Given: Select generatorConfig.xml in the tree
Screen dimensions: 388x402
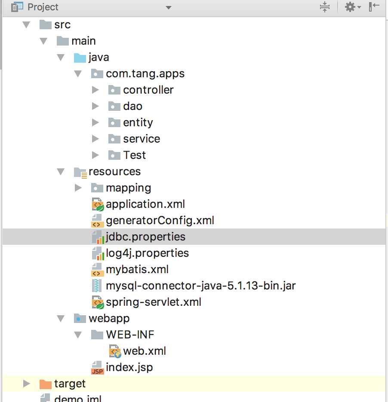Looking at the screenshot, I should tap(160, 221).
